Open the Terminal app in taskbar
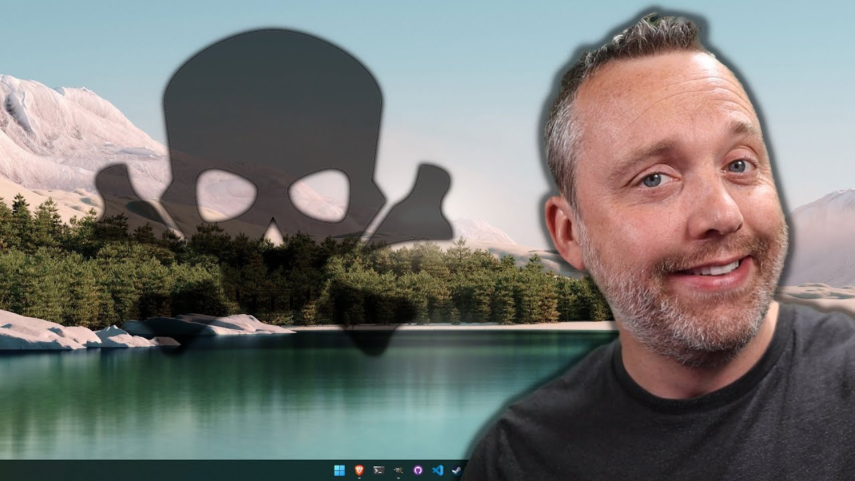 click(x=379, y=470)
